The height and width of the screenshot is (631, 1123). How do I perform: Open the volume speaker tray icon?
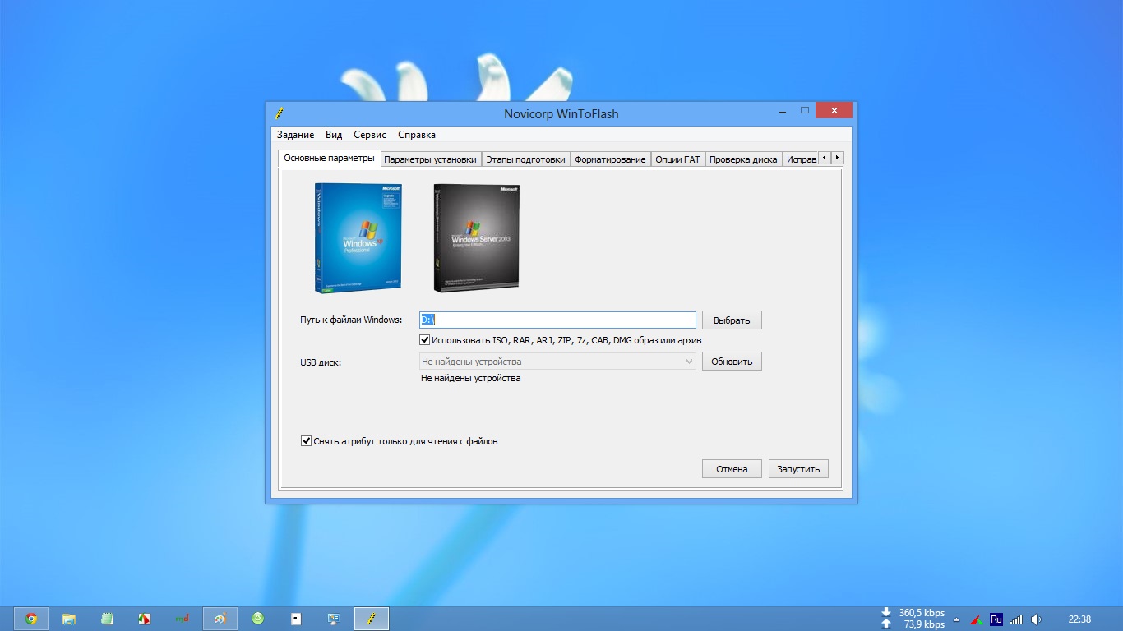(1036, 619)
